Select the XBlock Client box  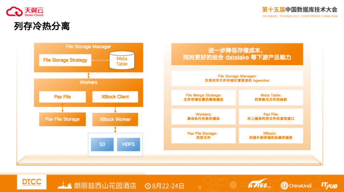click(x=115, y=97)
